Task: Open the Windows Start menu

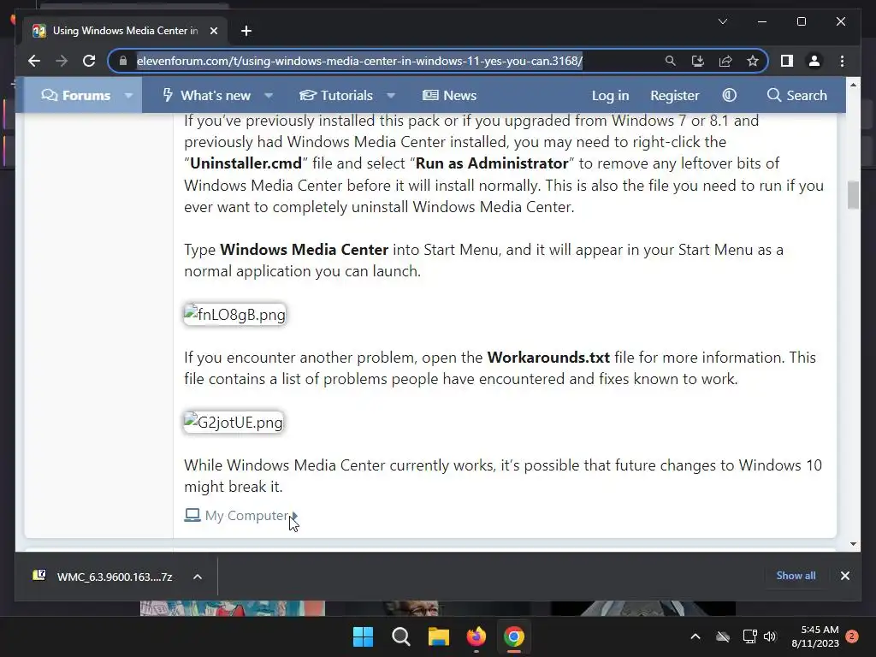Action: tap(363, 636)
